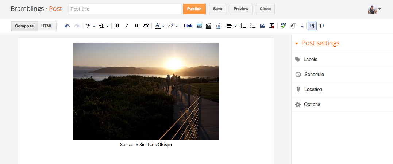Apply a bulleted list
393x164 pixels.
(x=253, y=26)
